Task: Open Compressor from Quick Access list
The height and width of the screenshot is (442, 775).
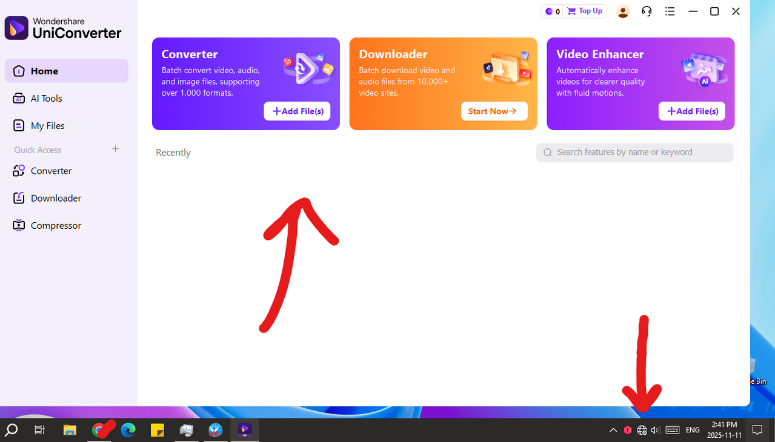Action: [67, 225]
